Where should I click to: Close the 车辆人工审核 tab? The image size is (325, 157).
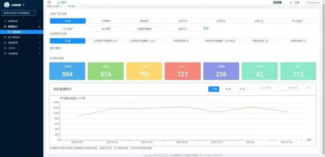pyautogui.click(x=61, y=6)
